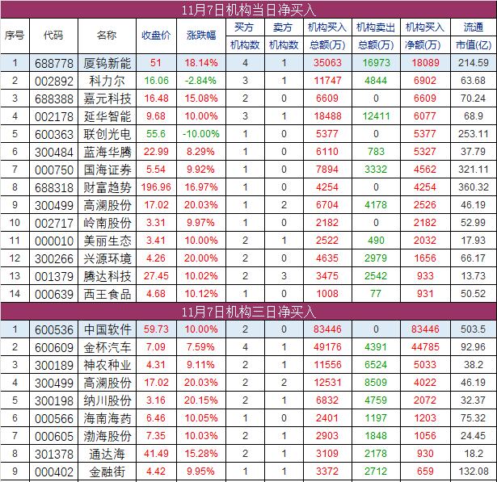
Task: Select market value cell 132.08
Action: 474,471
